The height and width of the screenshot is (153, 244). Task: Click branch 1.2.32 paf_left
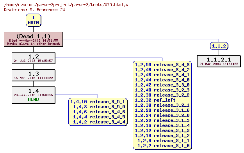(155, 100)
